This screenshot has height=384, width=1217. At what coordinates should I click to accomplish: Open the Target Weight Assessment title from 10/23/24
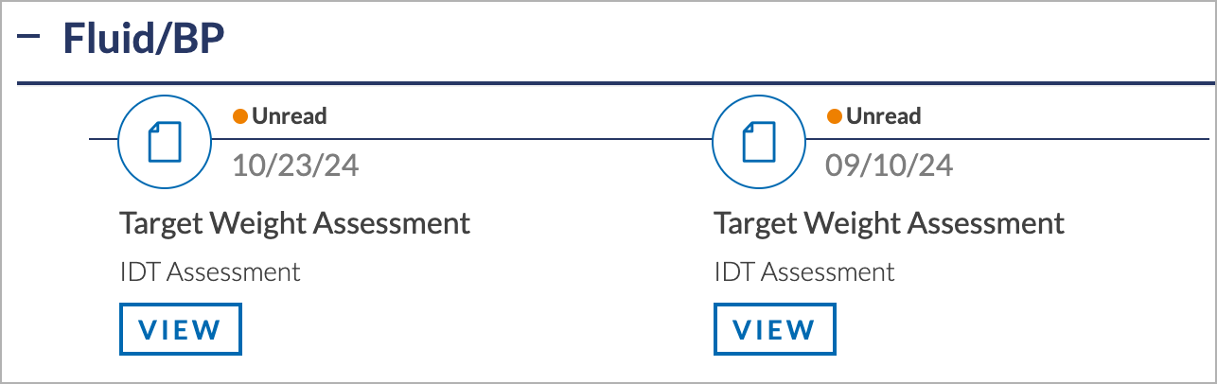[294, 223]
